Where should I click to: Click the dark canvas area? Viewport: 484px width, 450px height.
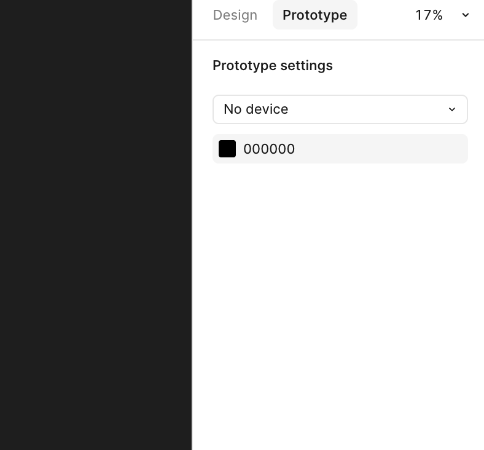click(x=96, y=225)
